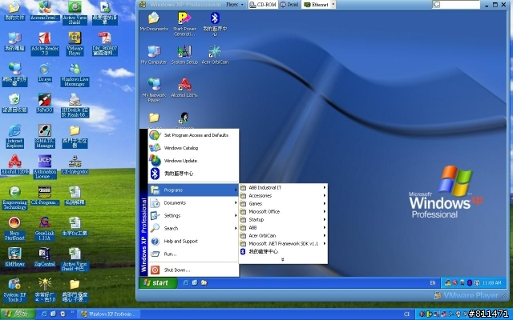
Task: Open Systerac XP Tools 3 icon
Action: tap(14, 290)
